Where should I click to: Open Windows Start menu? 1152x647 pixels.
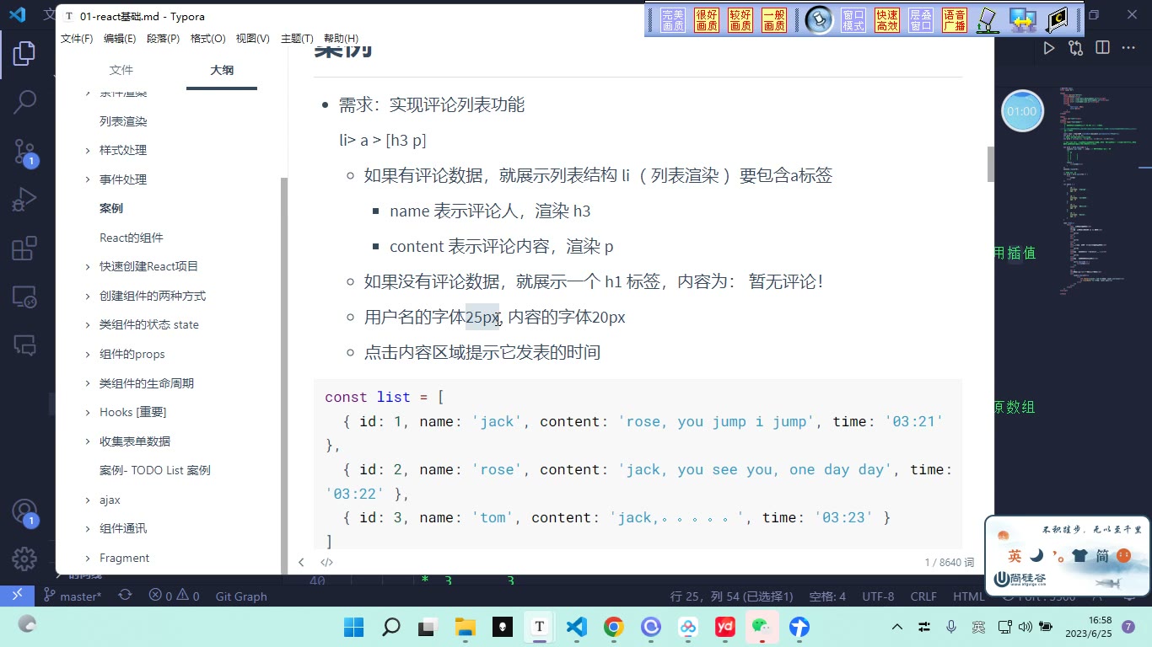click(x=353, y=627)
